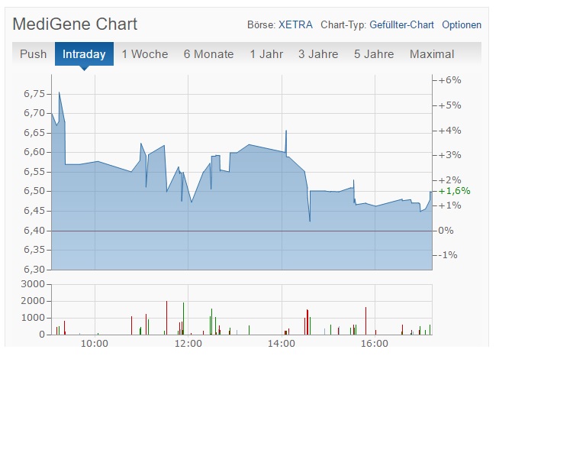Show the 6 Monate chart
The image size is (586, 469).
click(x=208, y=54)
